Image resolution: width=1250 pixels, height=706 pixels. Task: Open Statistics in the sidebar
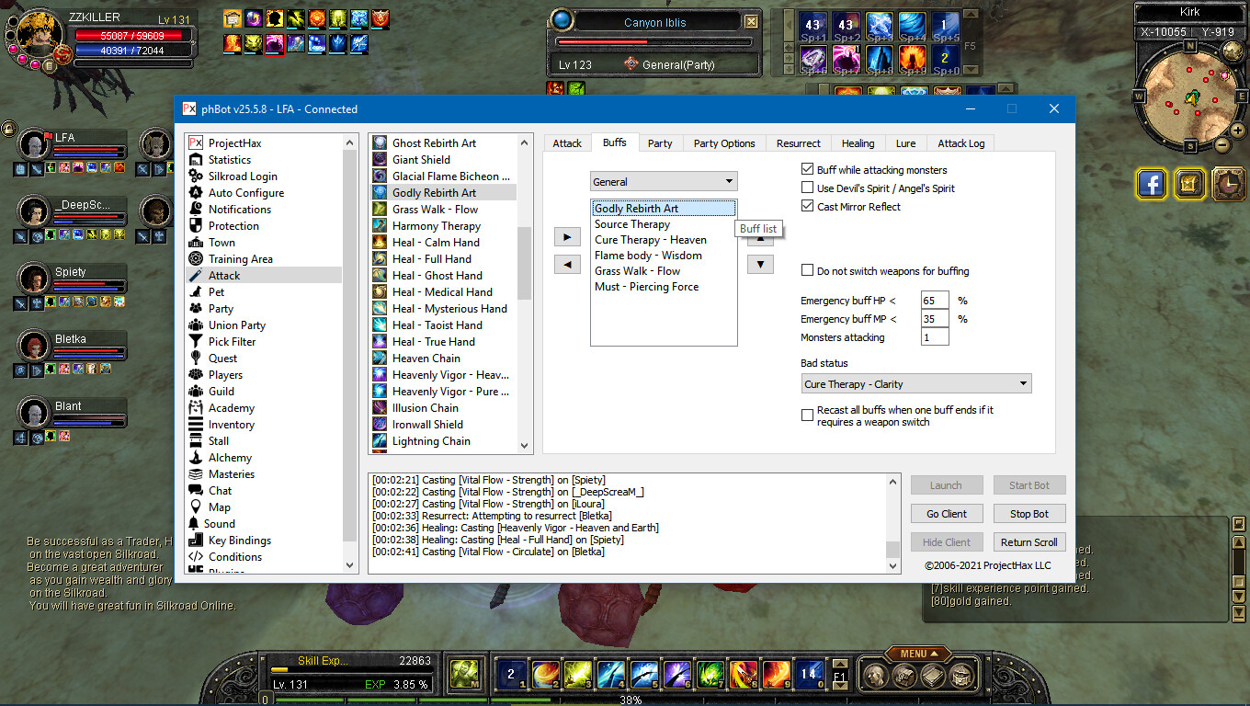(229, 160)
